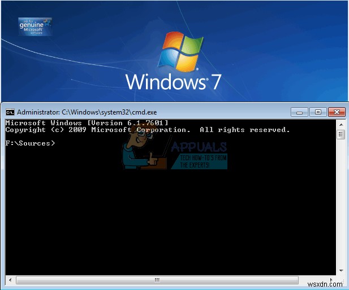The width and height of the screenshot is (349, 290).
Task: Click the Copyright 2009 Microsoft Corporation line
Action: (x=148, y=130)
